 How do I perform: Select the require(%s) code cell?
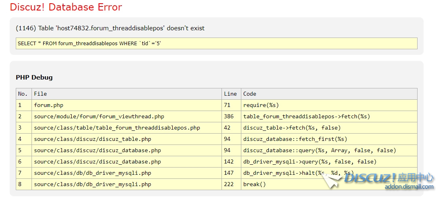(x=329, y=105)
